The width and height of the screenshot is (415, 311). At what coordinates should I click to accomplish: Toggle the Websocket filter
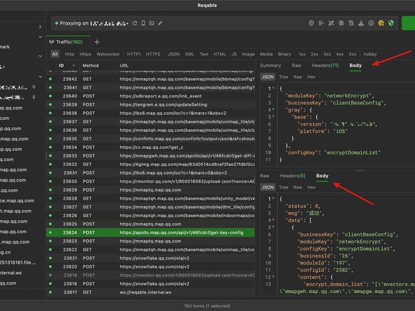(108, 54)
